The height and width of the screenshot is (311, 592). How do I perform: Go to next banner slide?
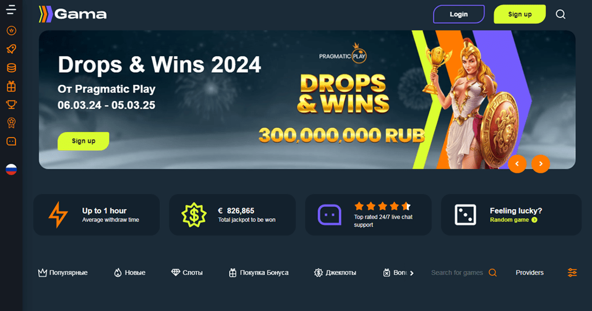click(x=541, y=164)
